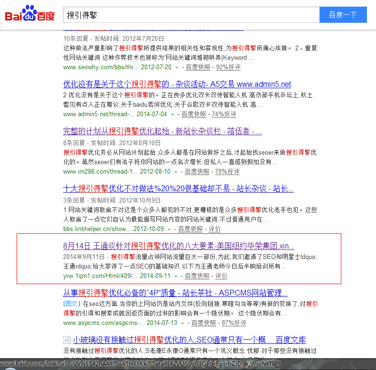The image size is (376, 370).
Task: Open the 完整的计划从搜引得擎优化起始 result
Action: [163, 131]
